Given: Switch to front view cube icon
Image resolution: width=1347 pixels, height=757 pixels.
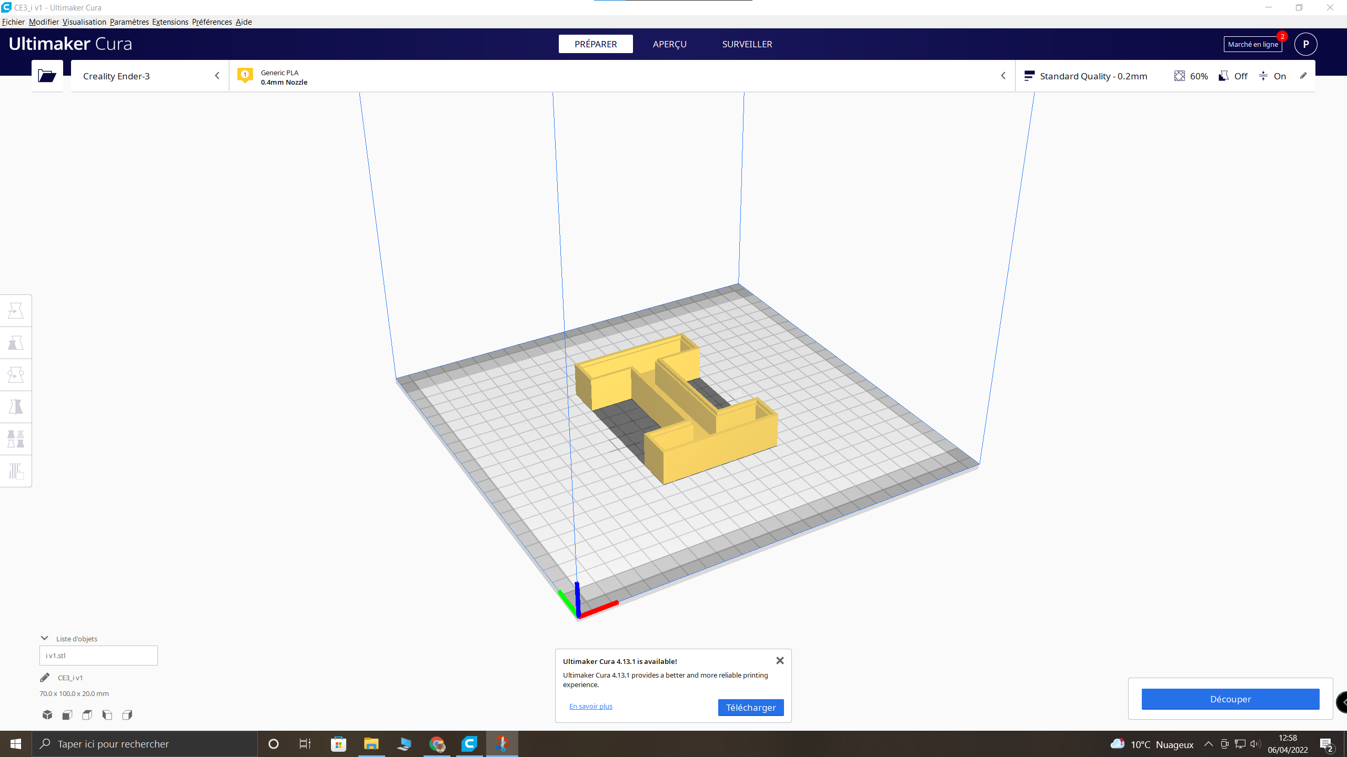Looking at the screenshot, I should [67, 714].
